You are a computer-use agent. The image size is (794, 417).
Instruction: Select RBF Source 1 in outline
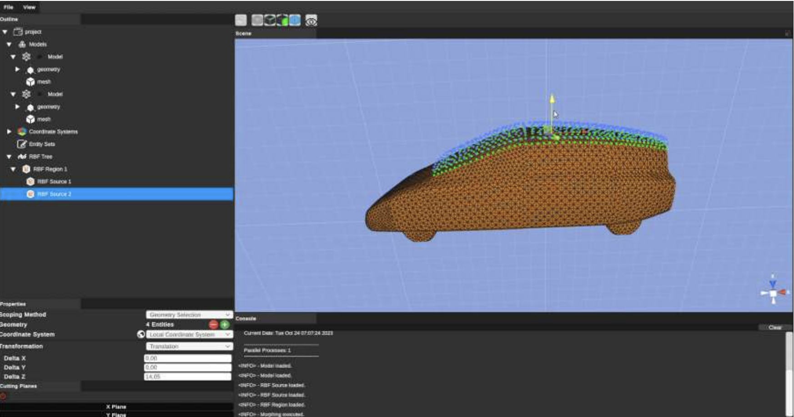54,182
